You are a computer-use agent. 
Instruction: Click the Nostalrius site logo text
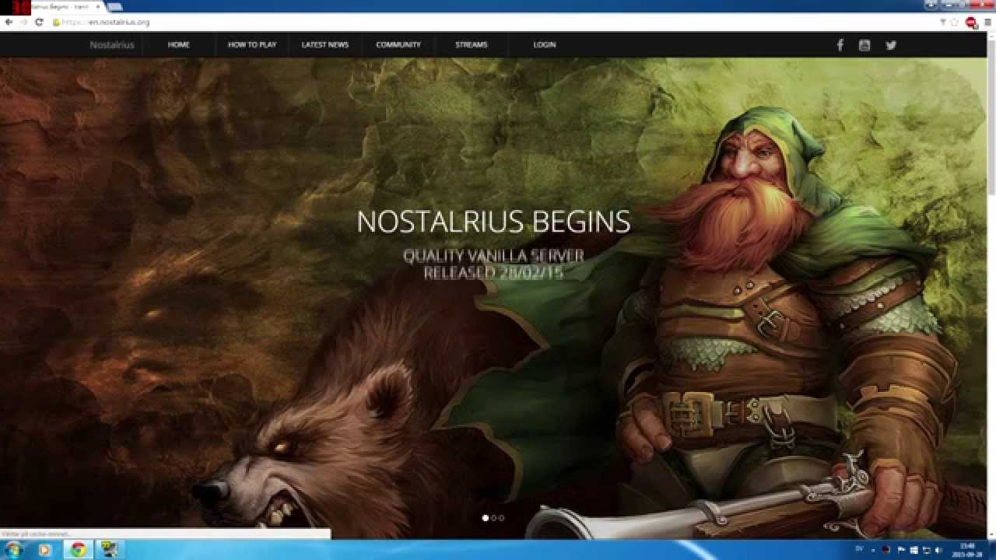112,45
